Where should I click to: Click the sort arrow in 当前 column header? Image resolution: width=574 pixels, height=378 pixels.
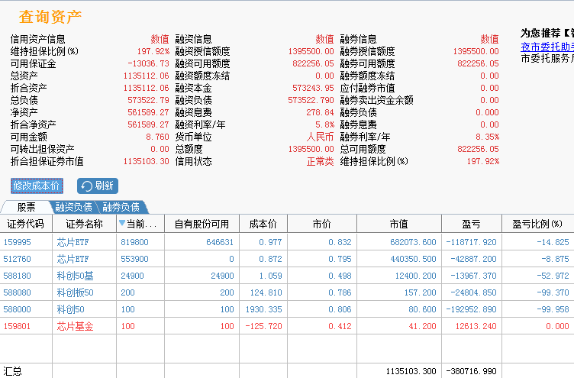(x=122, y=223)
